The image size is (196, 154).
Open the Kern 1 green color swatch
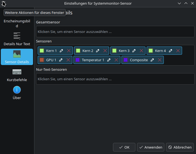42,51
